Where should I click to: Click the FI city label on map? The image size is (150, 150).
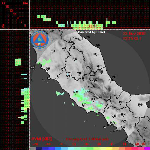point(52,39)
